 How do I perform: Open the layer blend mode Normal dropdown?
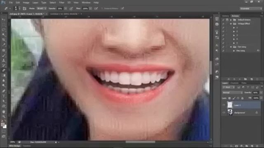pos(232,92)
